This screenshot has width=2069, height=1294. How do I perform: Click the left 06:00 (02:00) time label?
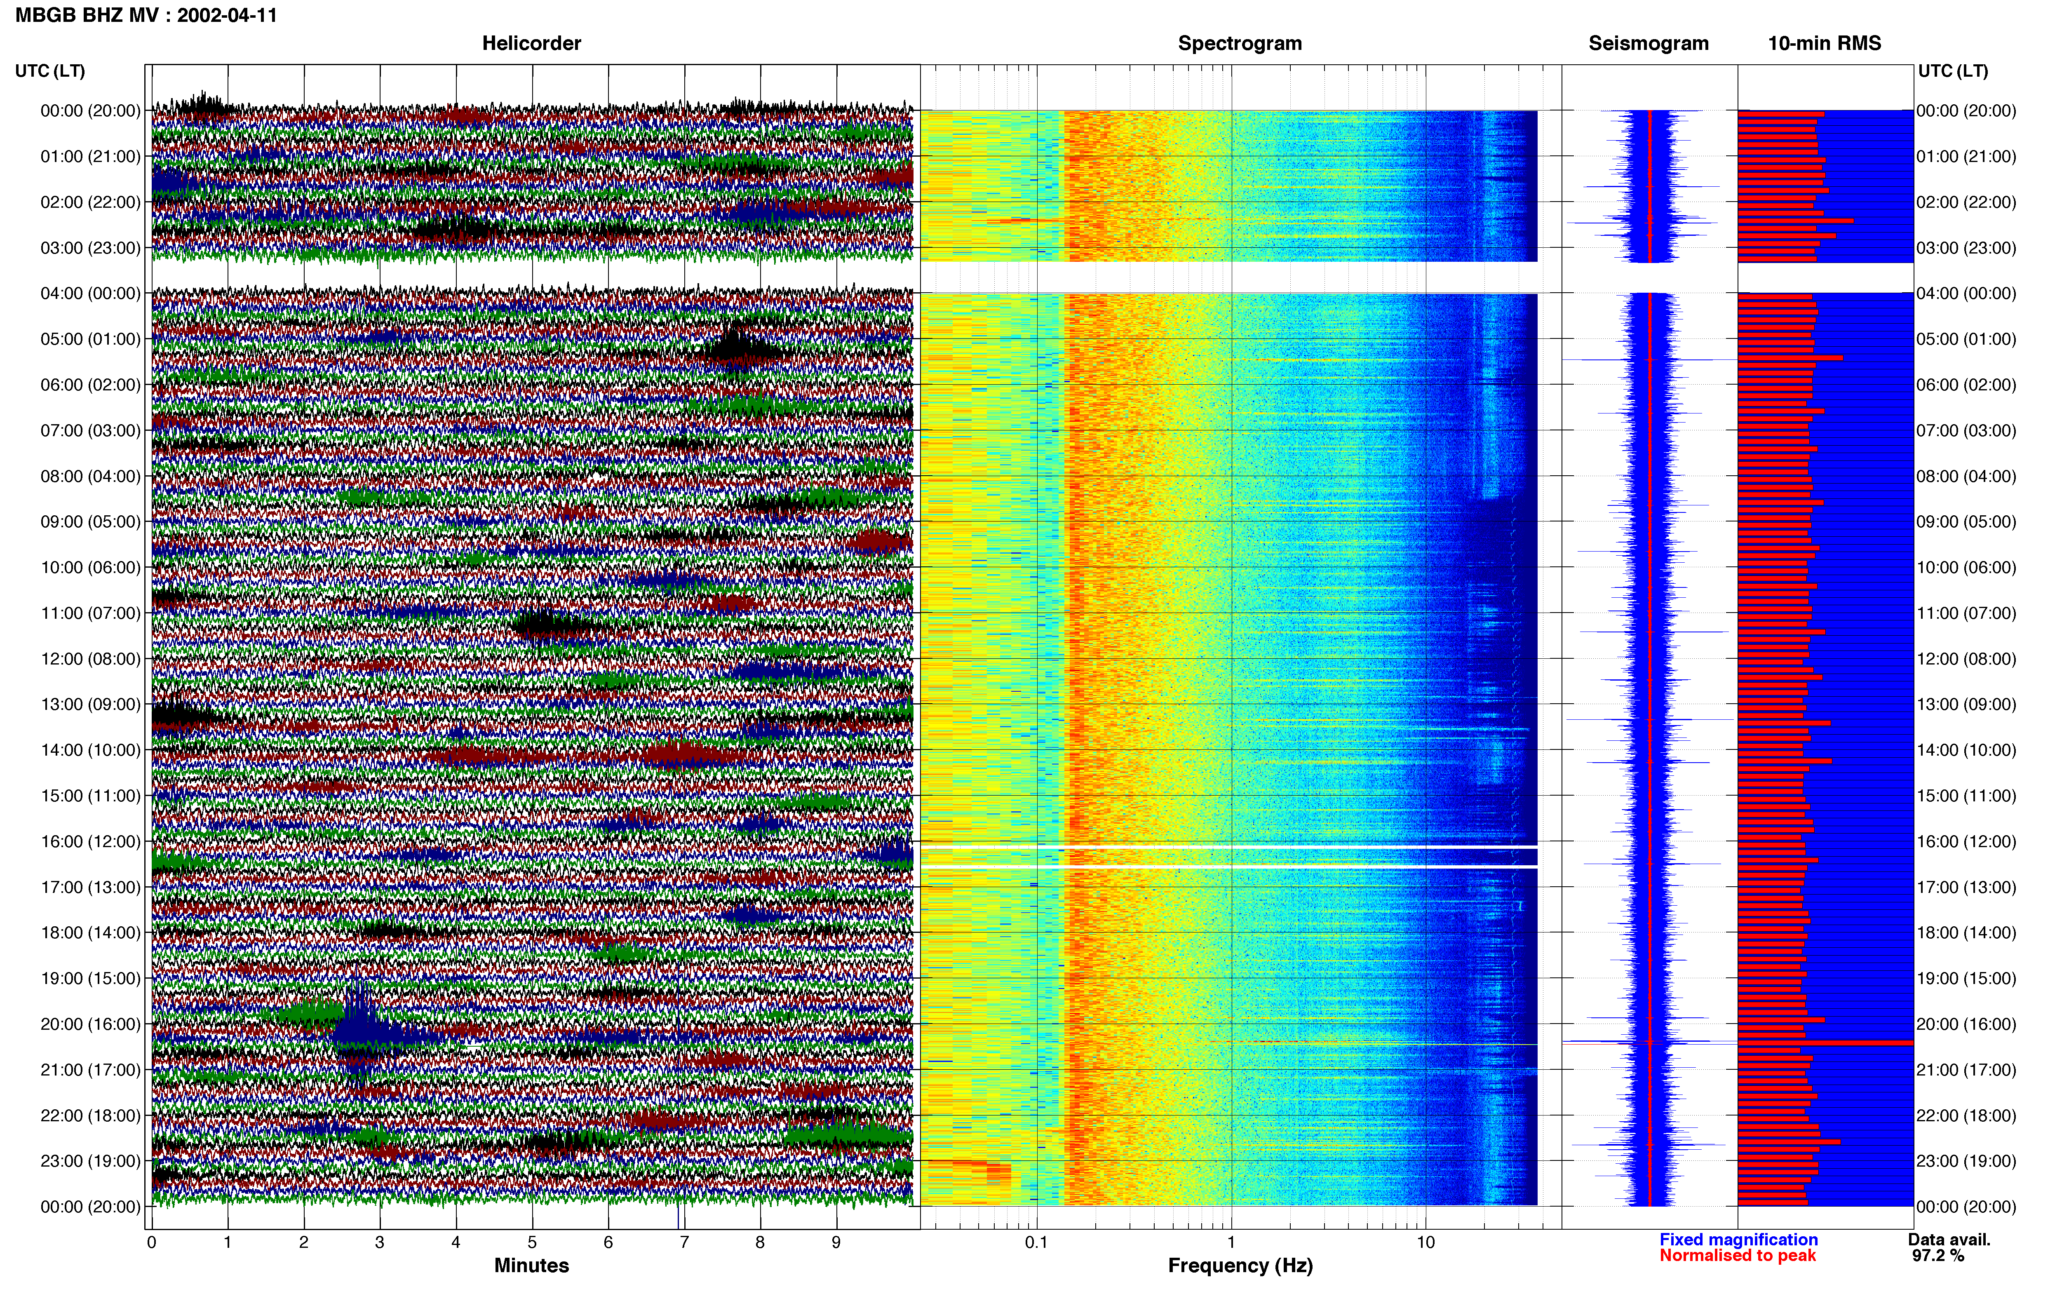(91, 385)
